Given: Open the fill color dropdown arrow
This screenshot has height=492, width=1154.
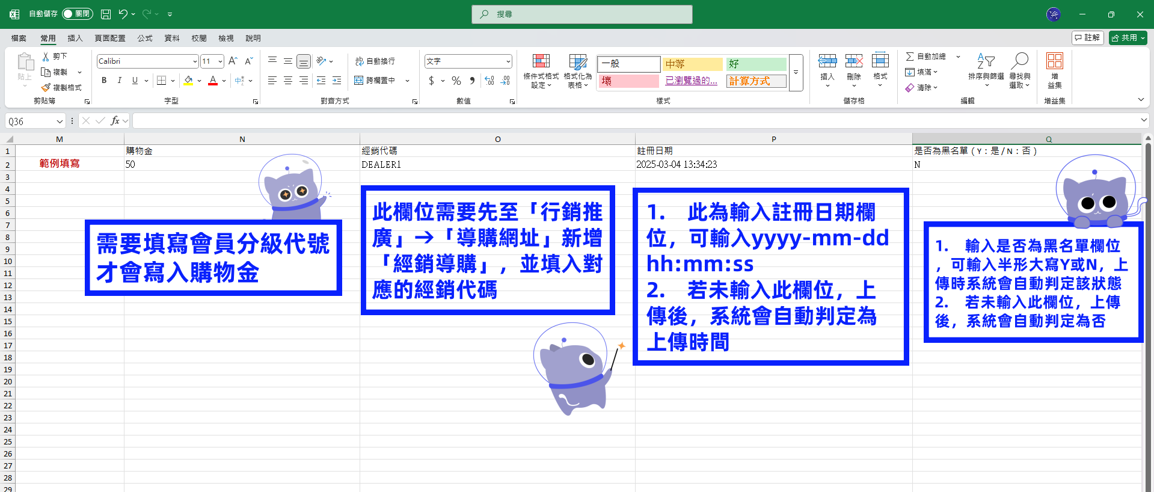Looking at the screenshot, I should point(199,81).
